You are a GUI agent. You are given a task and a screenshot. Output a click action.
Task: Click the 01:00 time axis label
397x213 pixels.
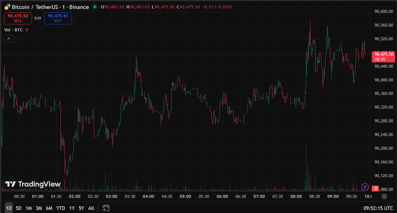pyautogui.click(x=38, y=196)
